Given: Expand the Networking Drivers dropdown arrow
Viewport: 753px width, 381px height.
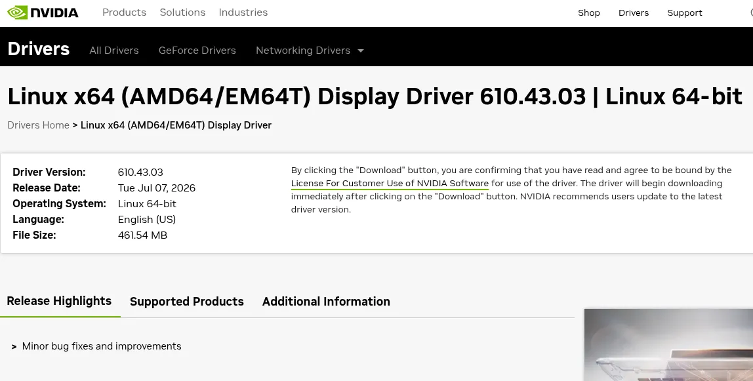Looking at the screenshot, I should 361,50.
